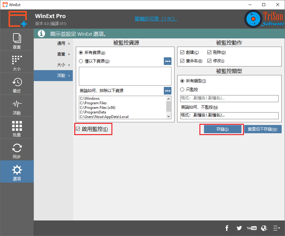Toggle the 創建(C) checkbox
285x236 pixels.
pos(182,52)
